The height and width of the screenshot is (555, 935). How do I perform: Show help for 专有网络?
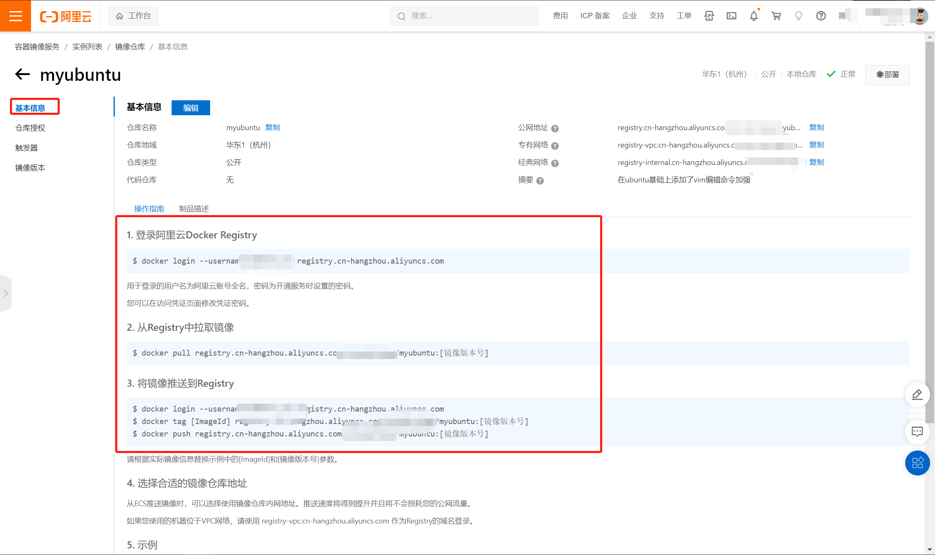pyautogui.click(x=555, y=146)
